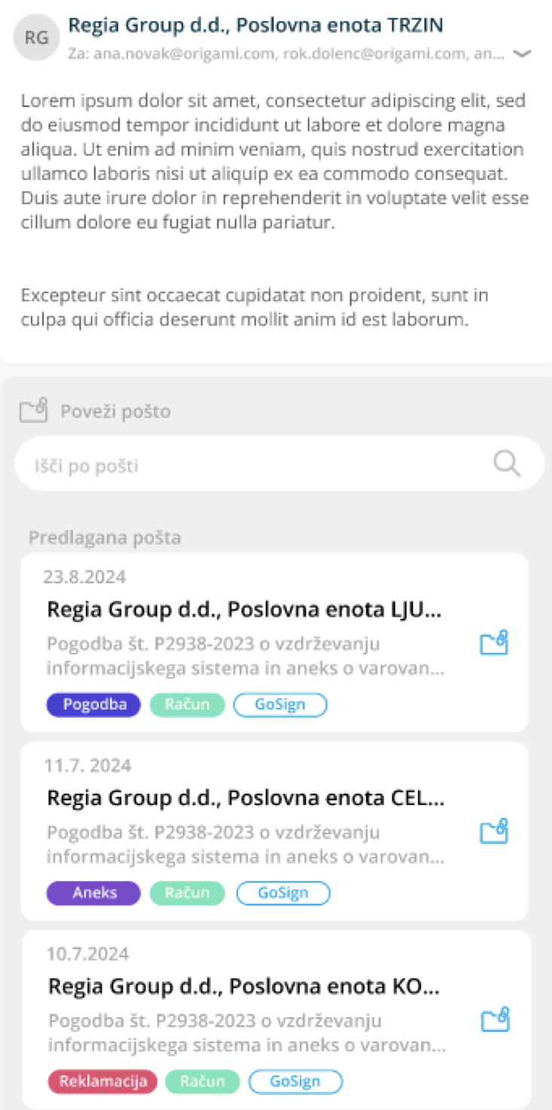552x1110 pixels.
Task: Link the 23.8.2024 mail via folder icon
Action: click(x=494, y=643)
